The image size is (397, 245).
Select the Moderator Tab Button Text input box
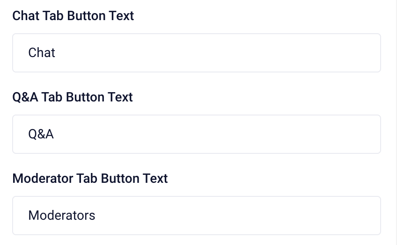click(197, 216)
